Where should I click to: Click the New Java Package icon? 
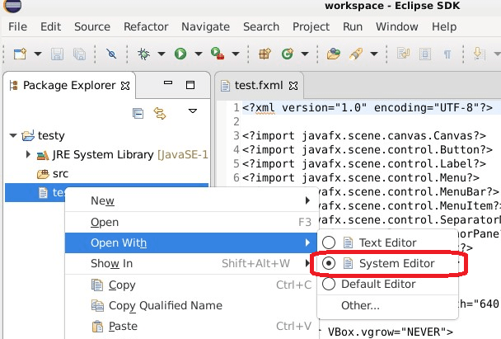pyautogui.click(x=265, y=54)
